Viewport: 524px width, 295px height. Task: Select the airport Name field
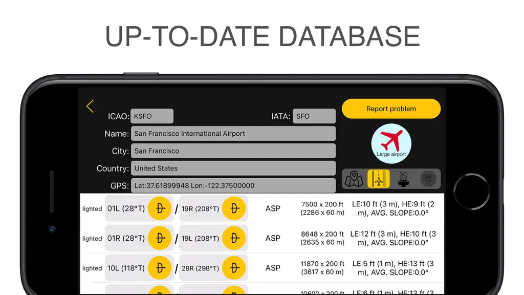click(233, 134)
